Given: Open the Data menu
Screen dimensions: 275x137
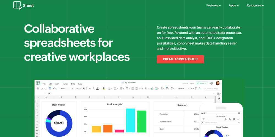Looking at the screenshot, I should click(73, 84).
